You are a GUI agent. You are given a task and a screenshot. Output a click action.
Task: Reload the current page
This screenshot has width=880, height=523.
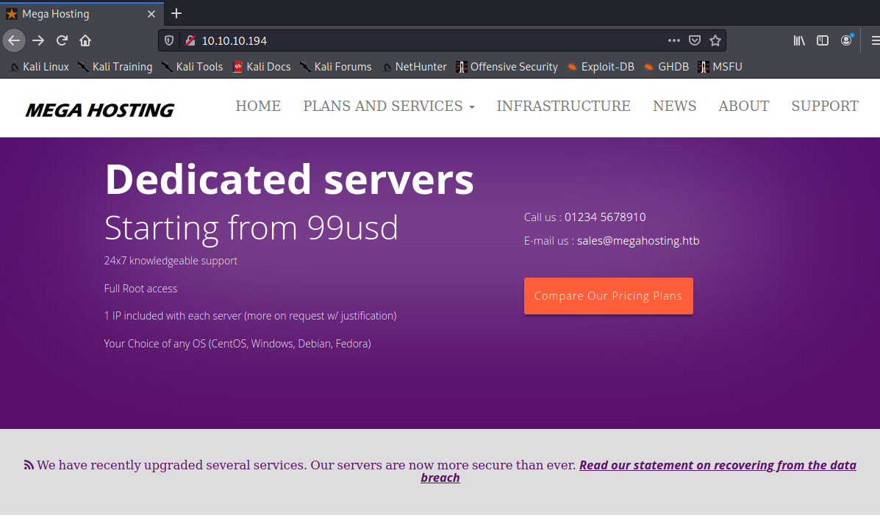click(x=62, y=40)
